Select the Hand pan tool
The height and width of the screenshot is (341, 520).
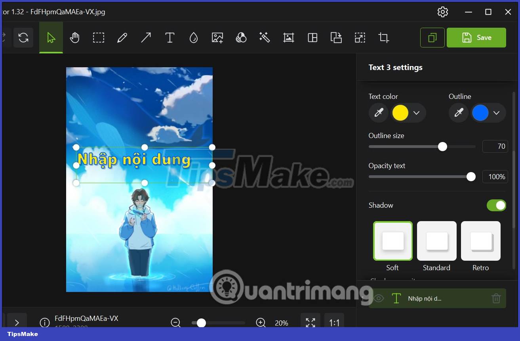[74, 38]
